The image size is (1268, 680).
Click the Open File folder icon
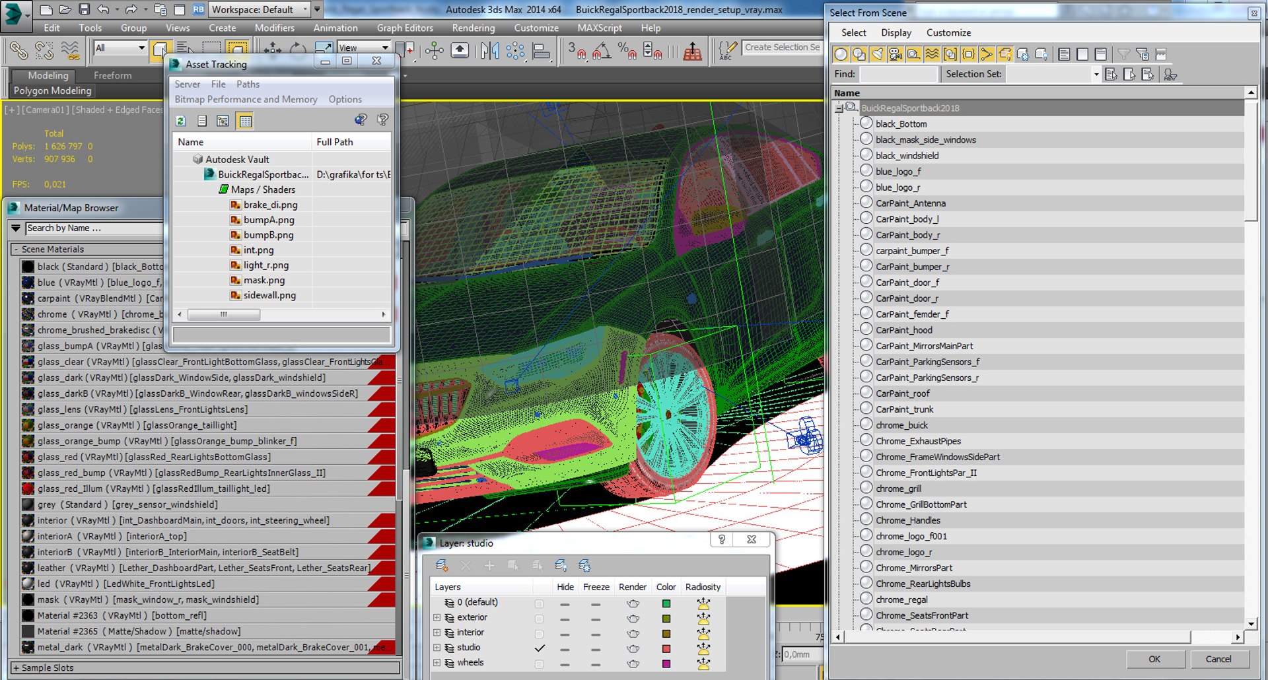65,9
